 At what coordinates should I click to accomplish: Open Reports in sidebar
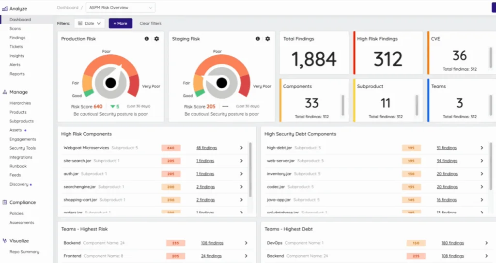point(17,74)
